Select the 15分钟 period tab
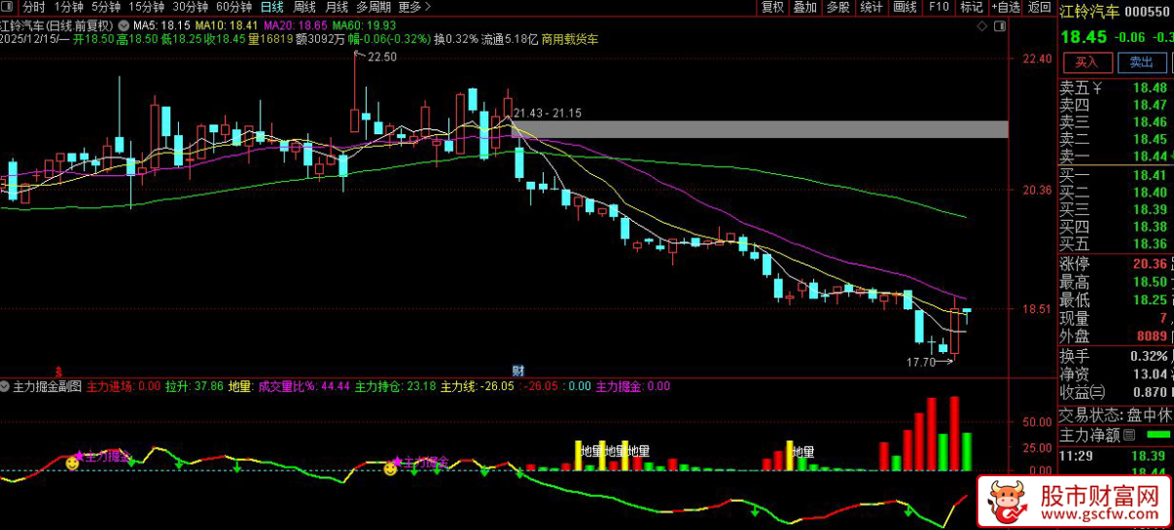Screen dimensions: 1174x530 [146, 7]
